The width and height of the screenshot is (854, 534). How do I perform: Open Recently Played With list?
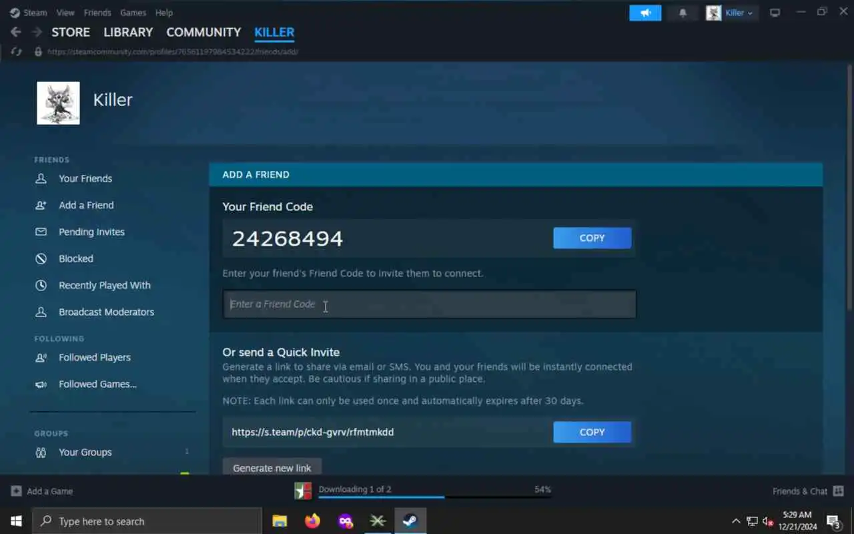coord(105,285)
